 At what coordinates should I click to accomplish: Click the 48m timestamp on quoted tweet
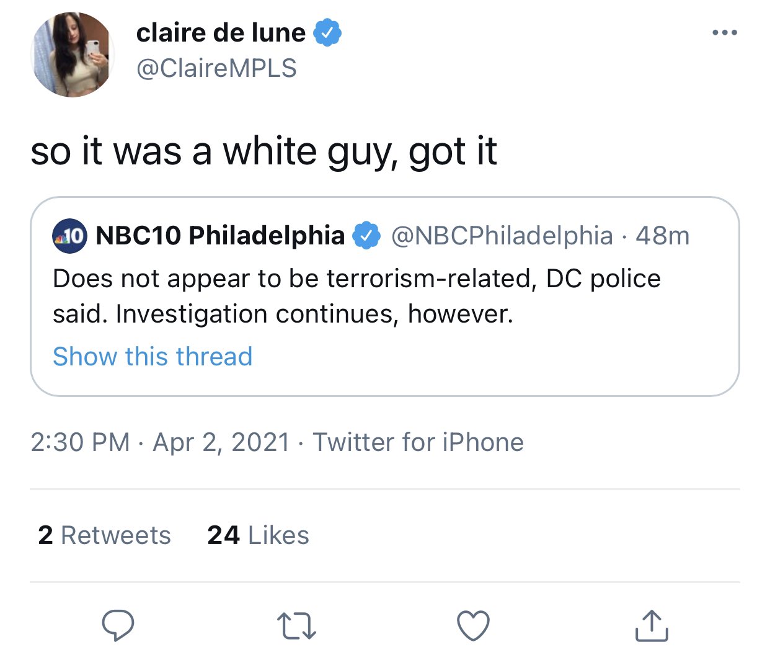[663, 236]
